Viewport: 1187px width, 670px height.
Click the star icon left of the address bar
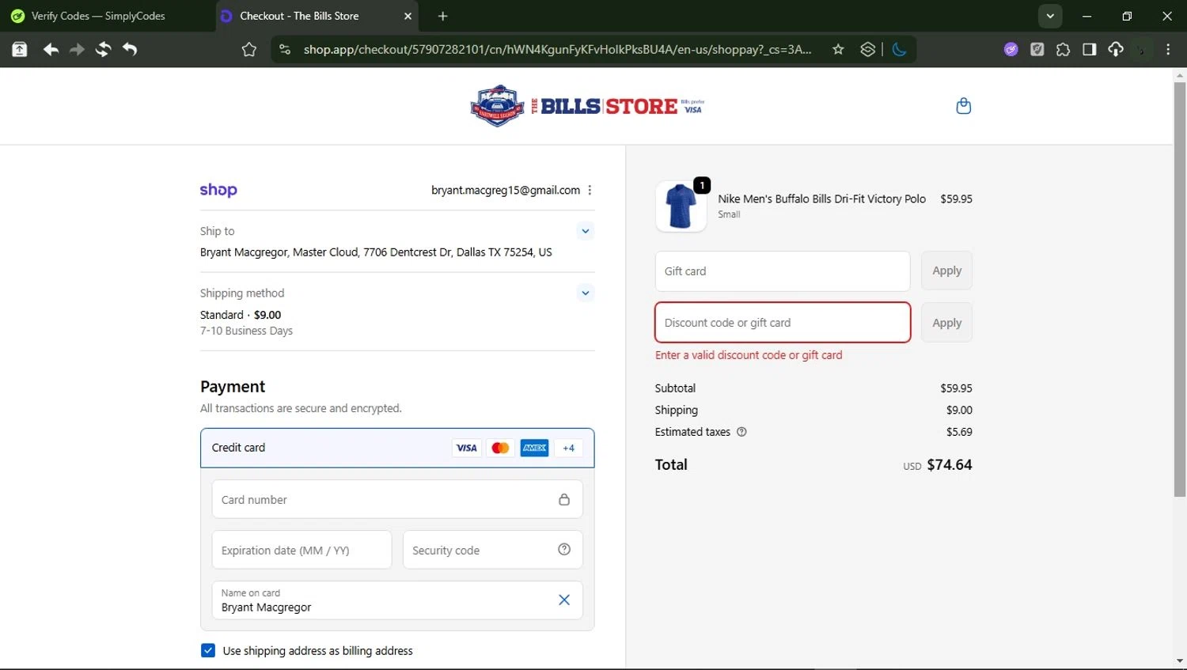[249, 49]
